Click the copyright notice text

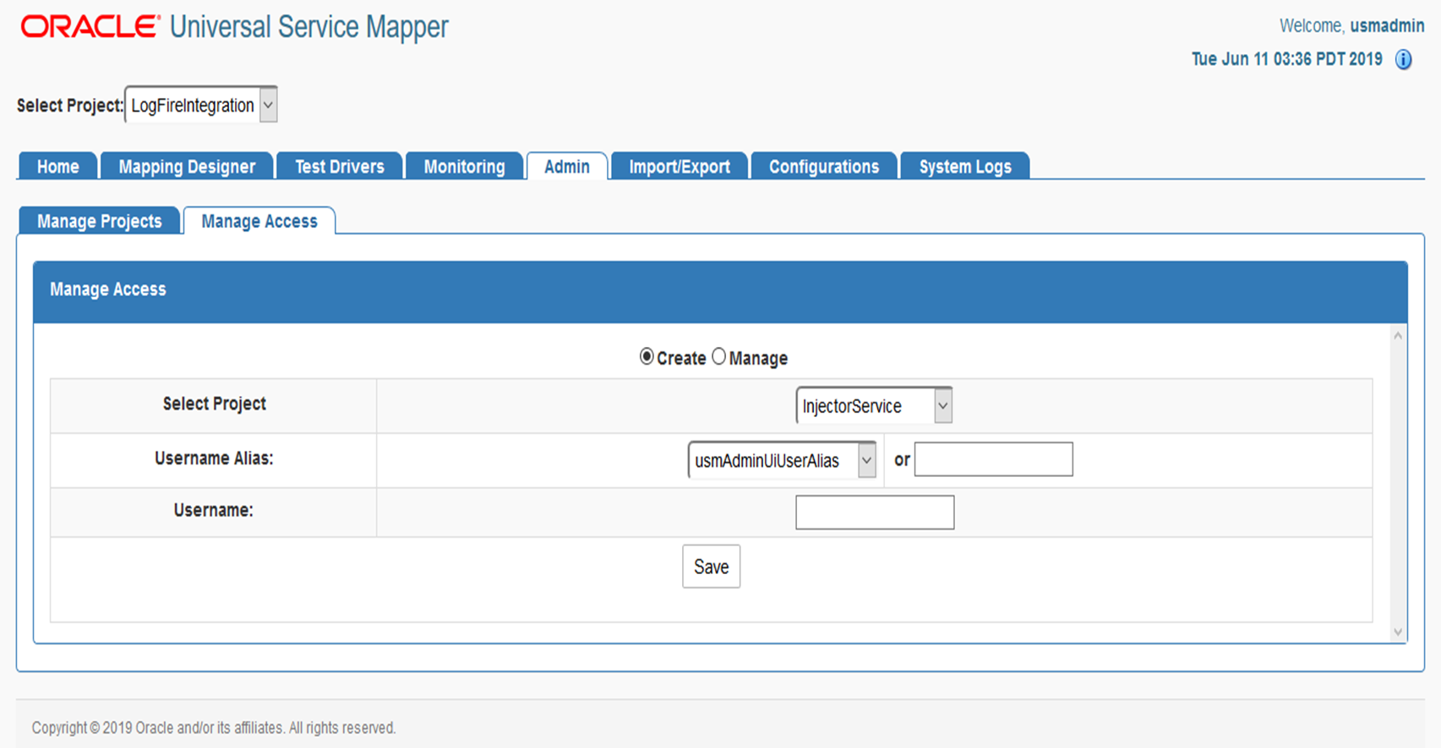tap(214, 728)
